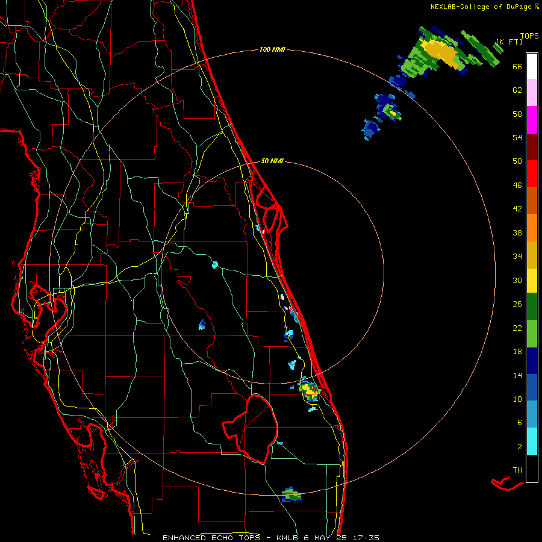Image resolution: width=542 pixels, height=542 pixels.
Task: Click the 66 value on the legend
Action: 517,67
